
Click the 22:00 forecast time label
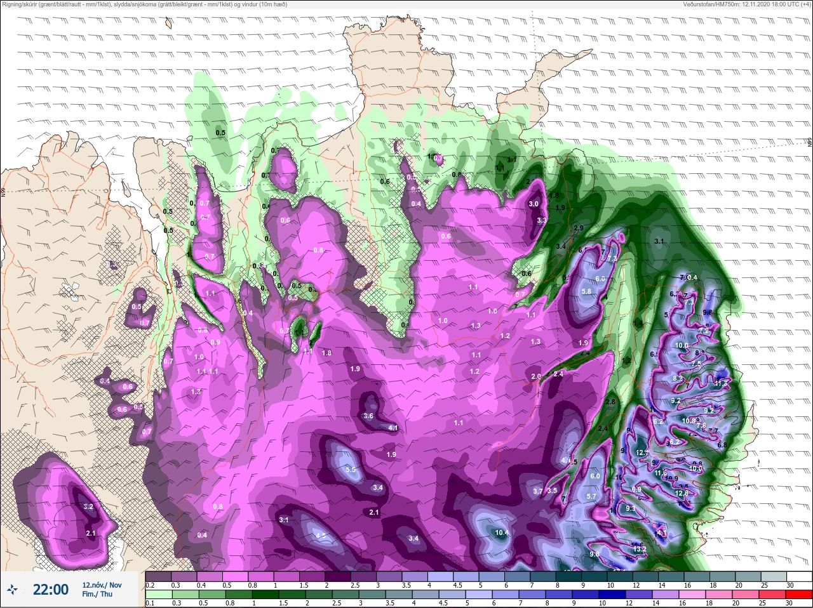(51, 590)
